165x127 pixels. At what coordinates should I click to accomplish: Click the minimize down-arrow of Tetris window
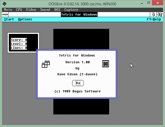coord(153,14)
